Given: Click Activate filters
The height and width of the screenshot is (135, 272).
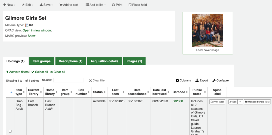Looking at the screenshot, I should (x=17, y=72).
